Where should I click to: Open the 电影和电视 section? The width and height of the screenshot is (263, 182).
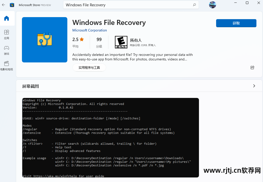(x=7, y=66)
